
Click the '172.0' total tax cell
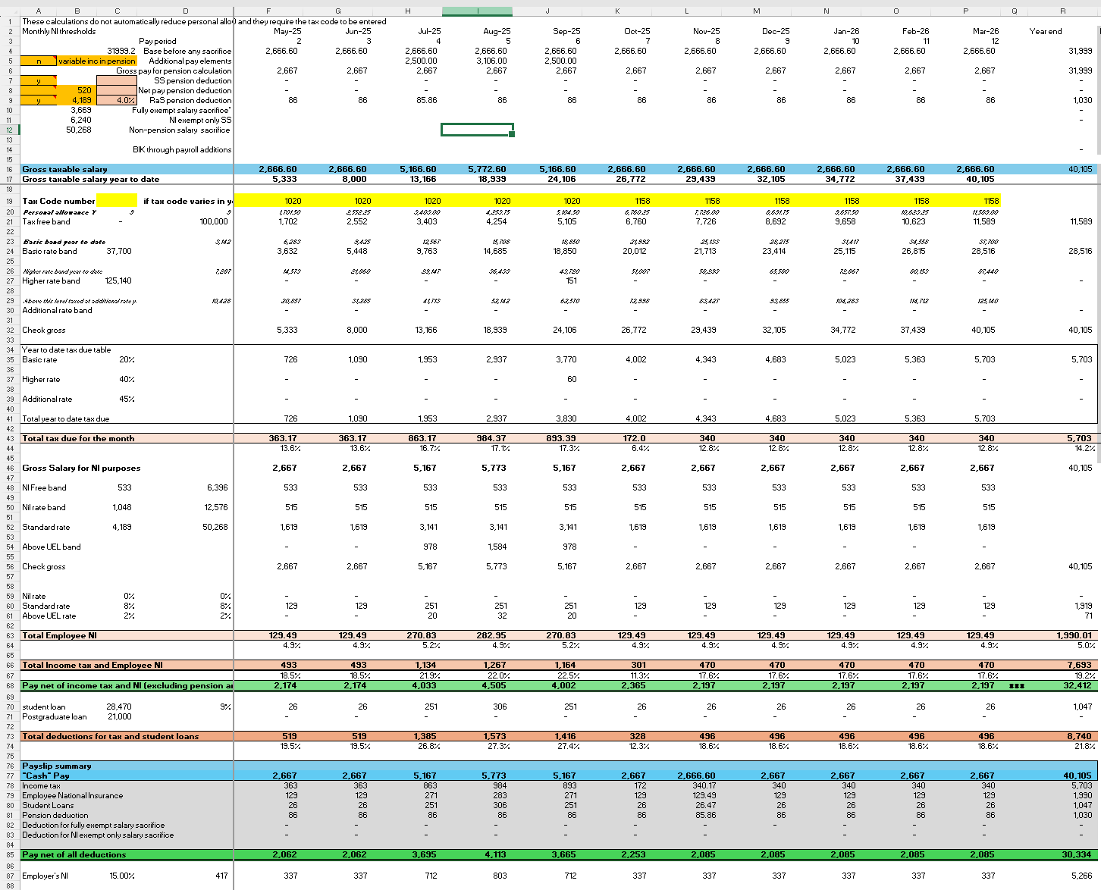634,438
